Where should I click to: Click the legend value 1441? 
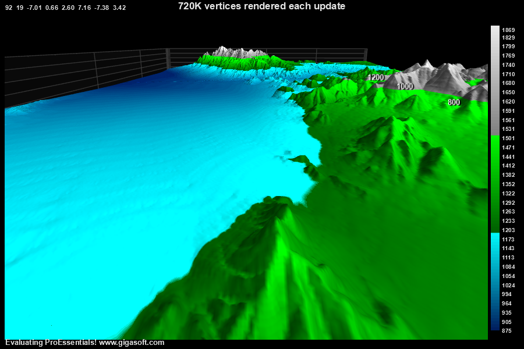pos(508,156)
